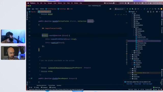Collapse the Nova folder
The image size is (163, 92).
[132, 27]
